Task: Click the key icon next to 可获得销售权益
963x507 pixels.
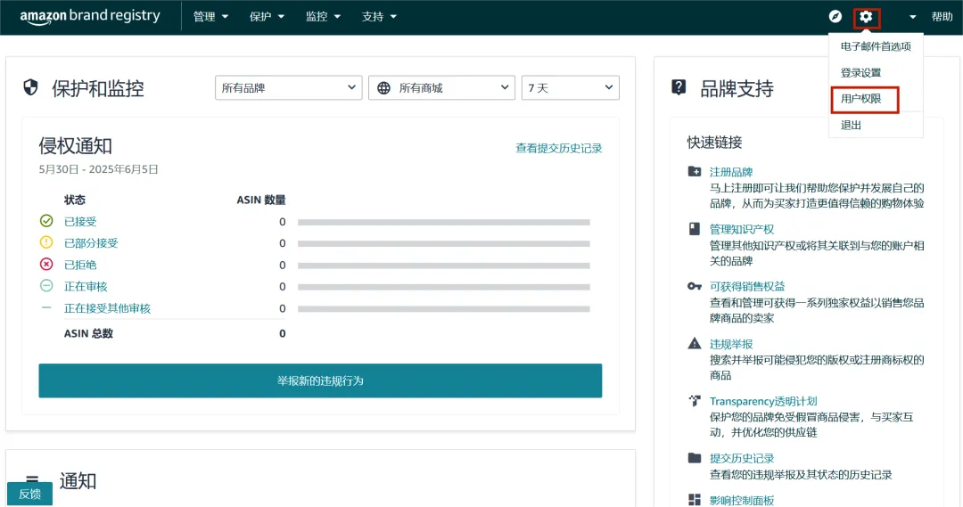Action: click(695, 286)
